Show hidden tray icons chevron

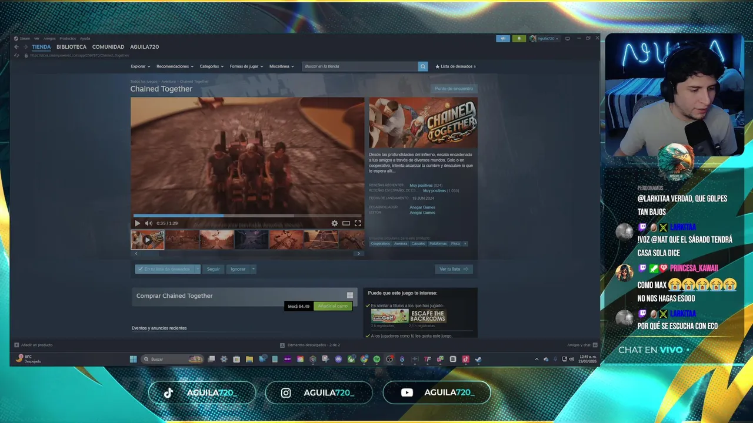(537, 359)
